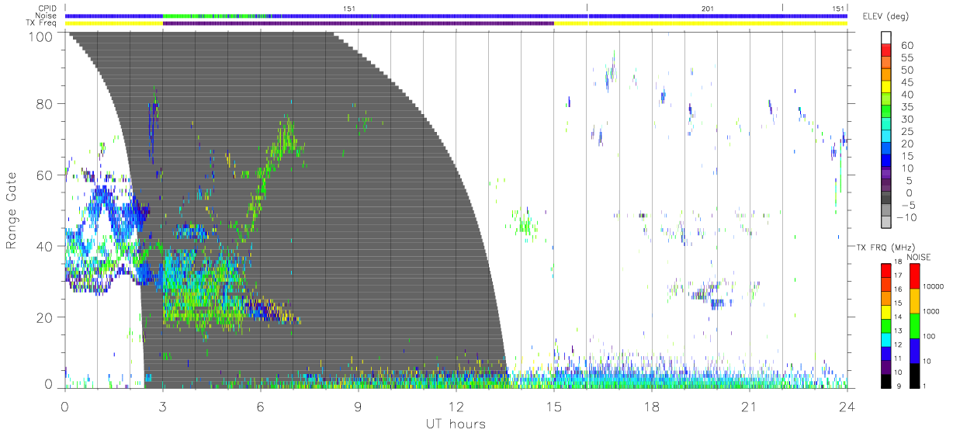Click the '18' tick label on UT hours axis
The width and height of the screenshot is (953, 440).
[x=652, y=407]
